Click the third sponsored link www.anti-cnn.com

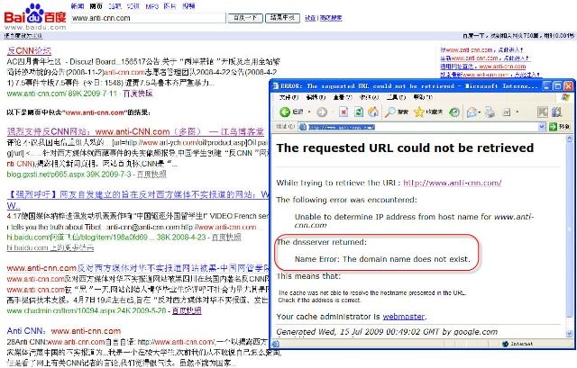pyautogui.click(x=483, y=67)
